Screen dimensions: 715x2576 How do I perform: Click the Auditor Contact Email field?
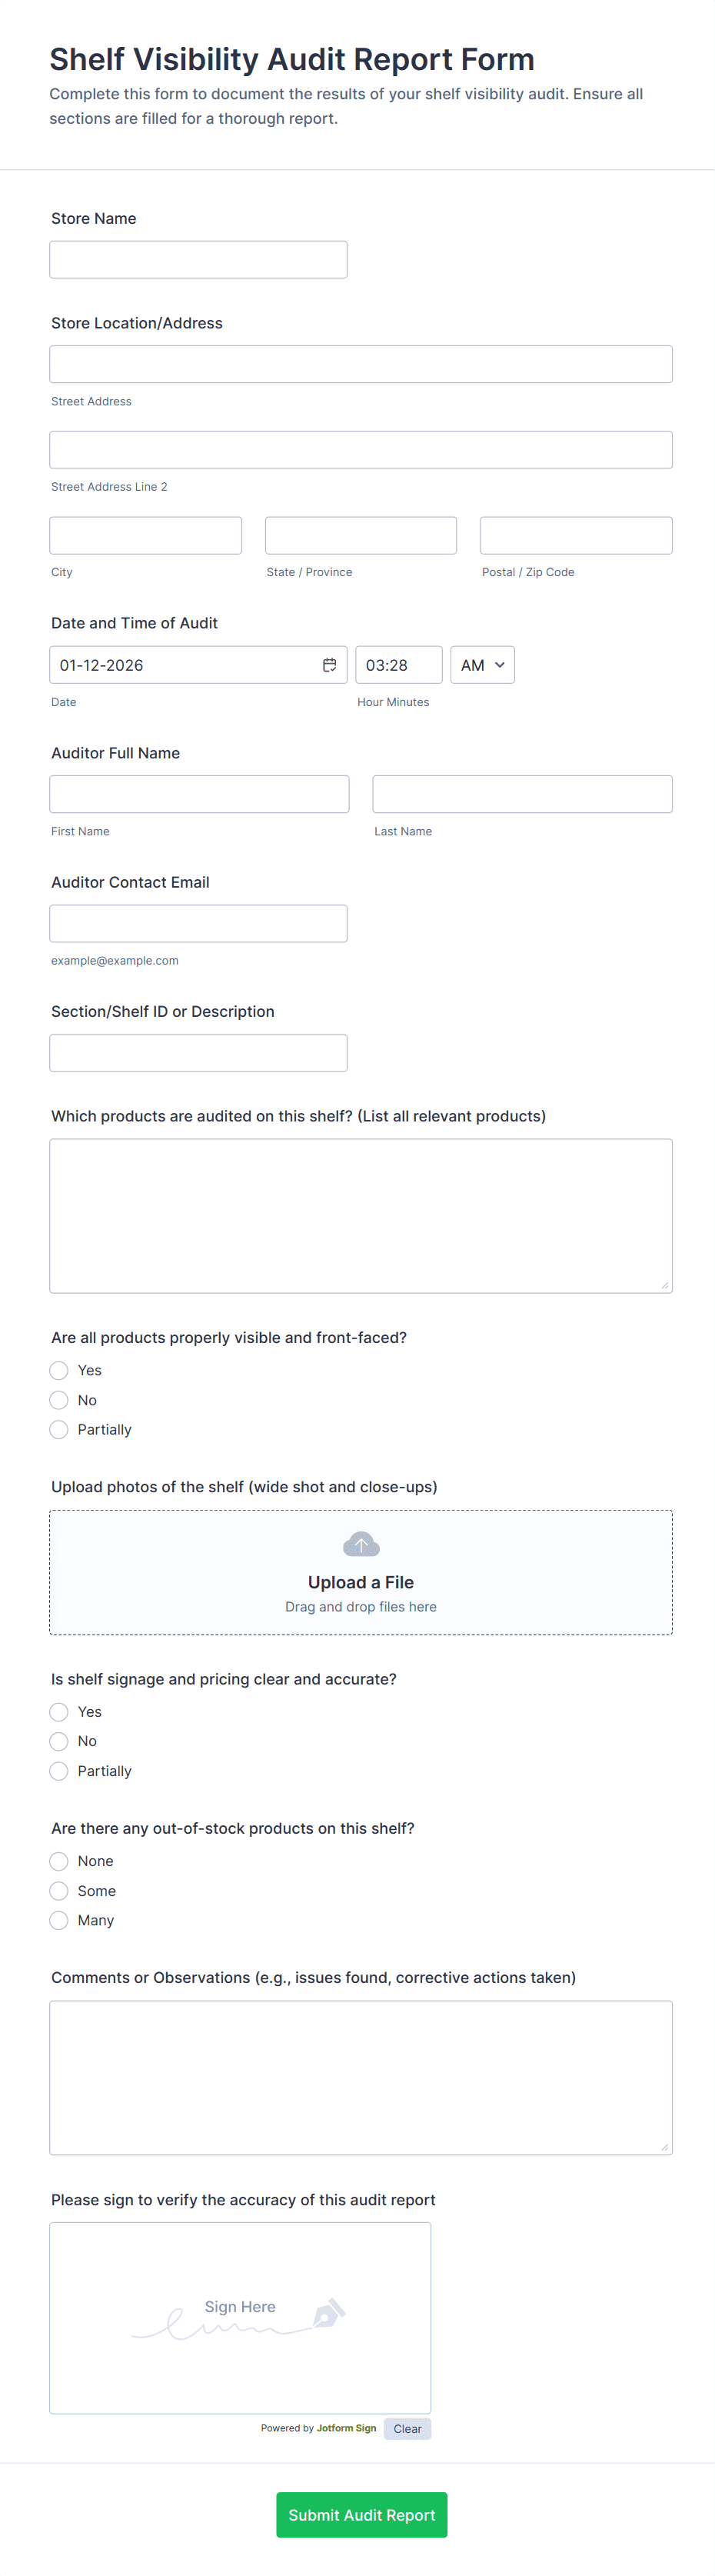198,923
